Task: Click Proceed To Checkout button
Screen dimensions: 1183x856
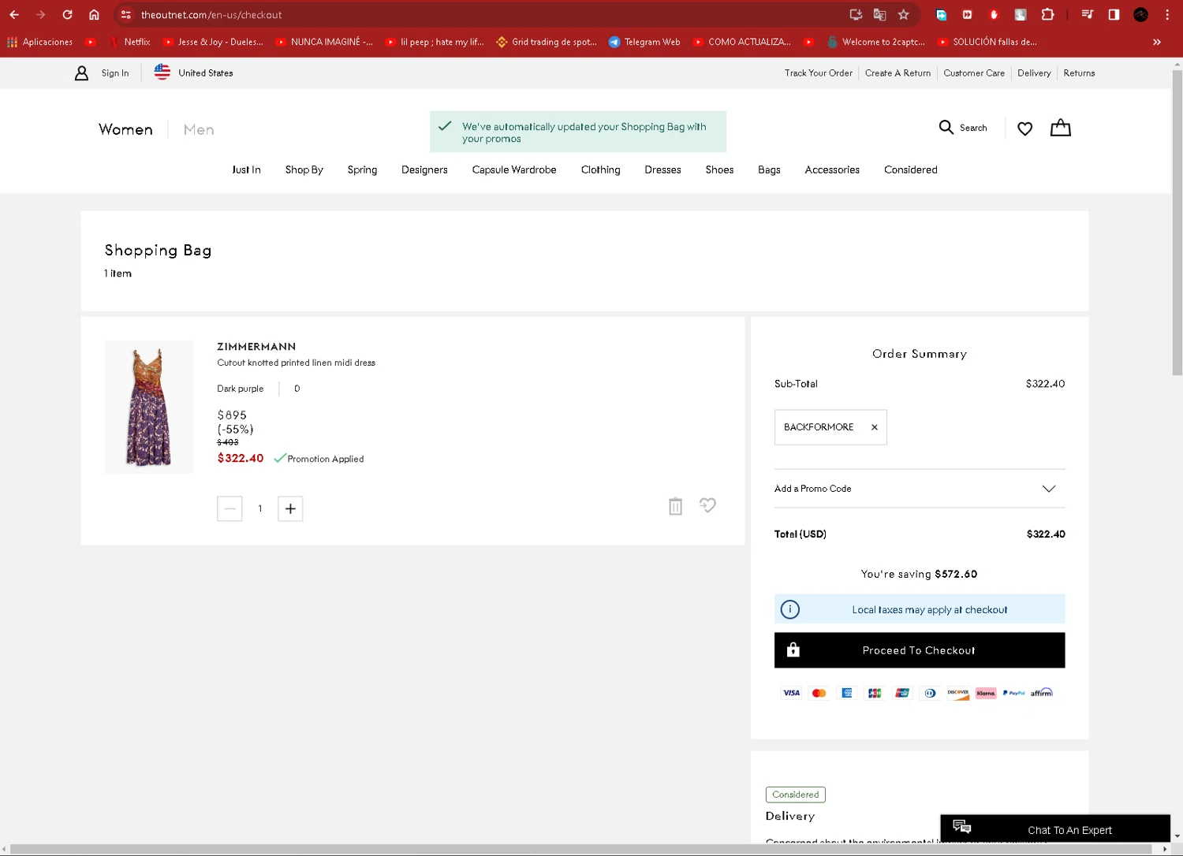Action: [x=919, y=650]
